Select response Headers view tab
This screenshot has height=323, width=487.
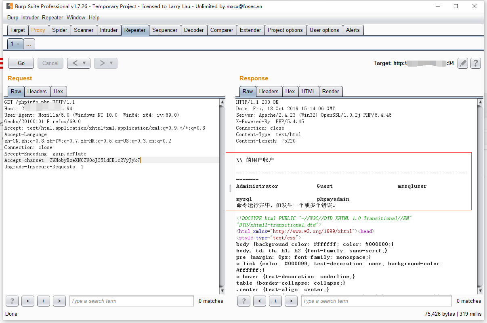pos(269,91)
